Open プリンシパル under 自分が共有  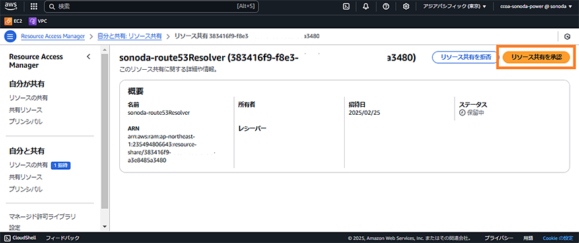26,121
